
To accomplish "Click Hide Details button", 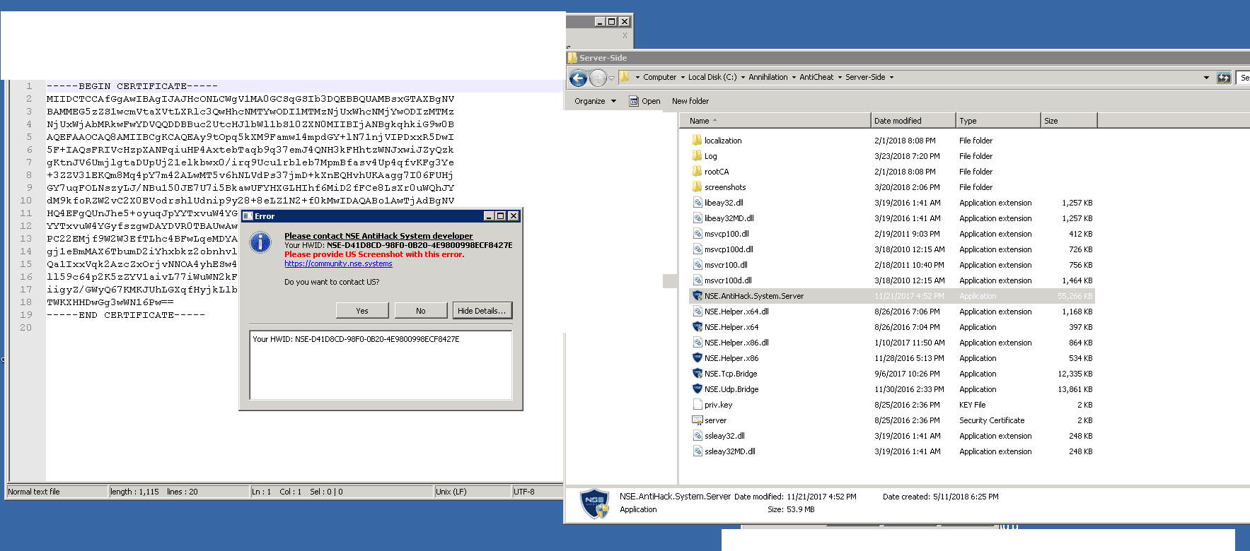I will pos(482,311).
